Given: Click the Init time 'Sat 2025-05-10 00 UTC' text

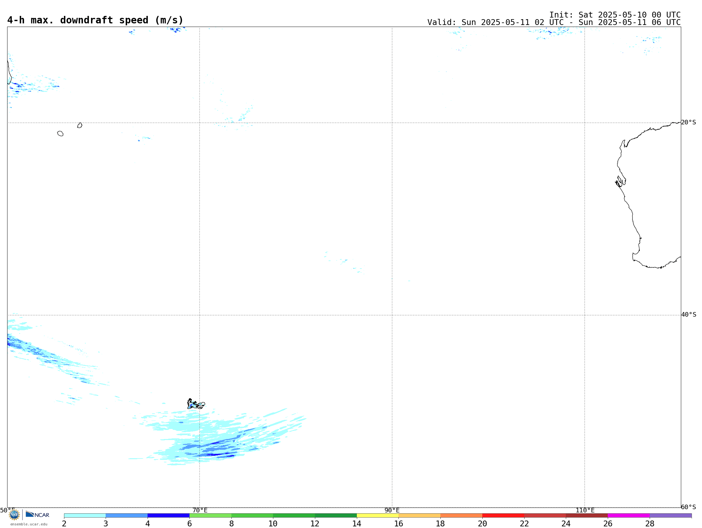Looking at the screenshot, I should [630, 15].
